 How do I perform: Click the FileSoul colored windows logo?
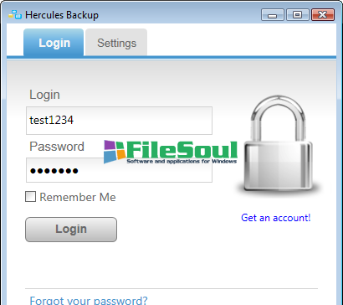coord(114,152)
